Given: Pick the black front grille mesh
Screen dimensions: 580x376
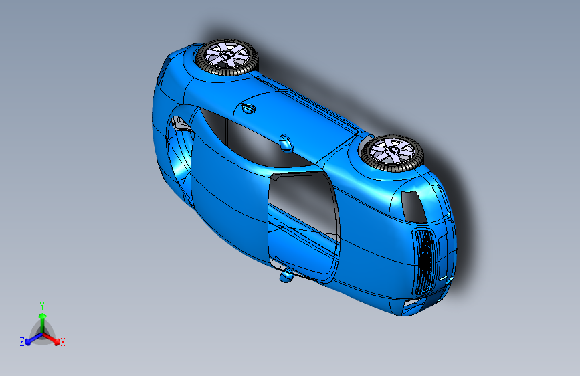Looking at the screenshot, I should coord(425,262).
